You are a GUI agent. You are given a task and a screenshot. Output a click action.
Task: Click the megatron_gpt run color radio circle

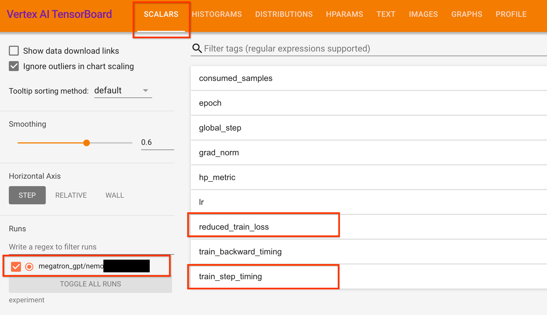(29, 267)
